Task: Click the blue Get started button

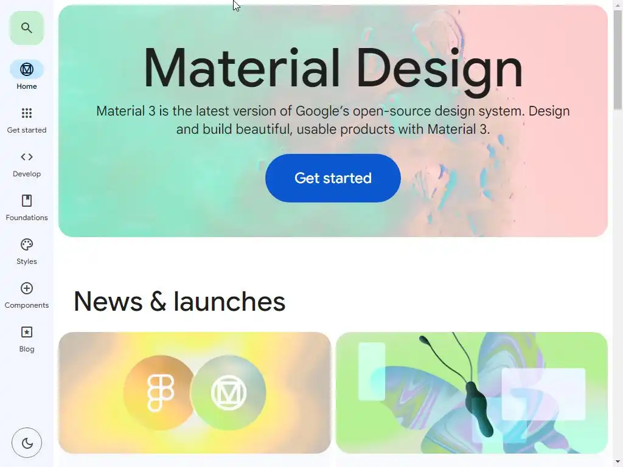Action: point(333,178)
